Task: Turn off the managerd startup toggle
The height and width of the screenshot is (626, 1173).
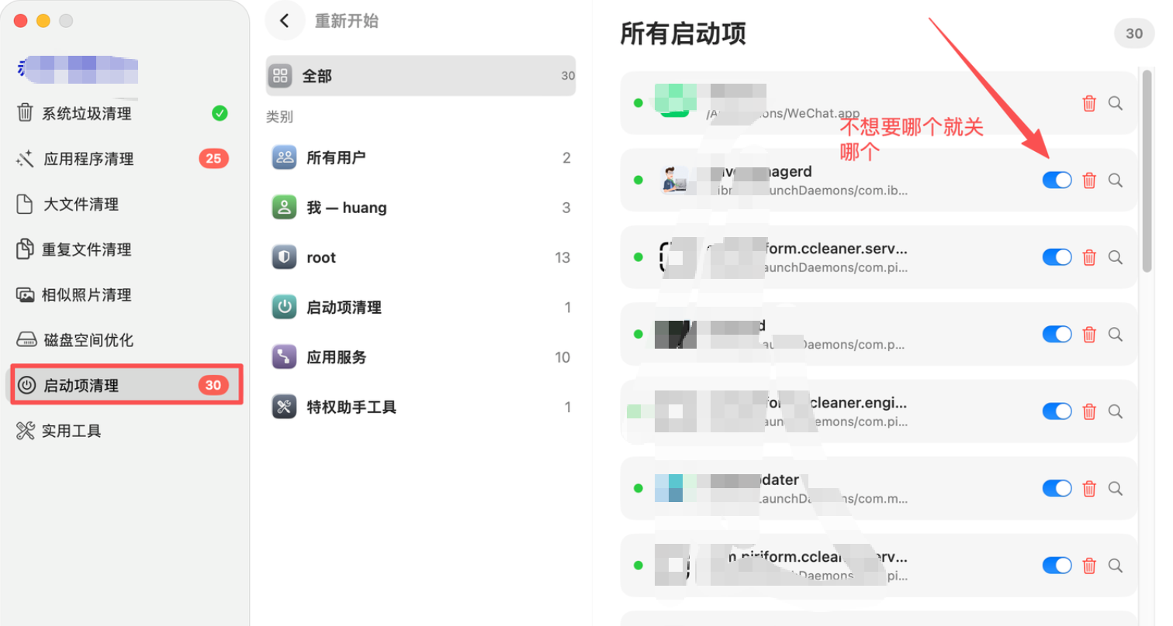Action: coord(1057,180)
